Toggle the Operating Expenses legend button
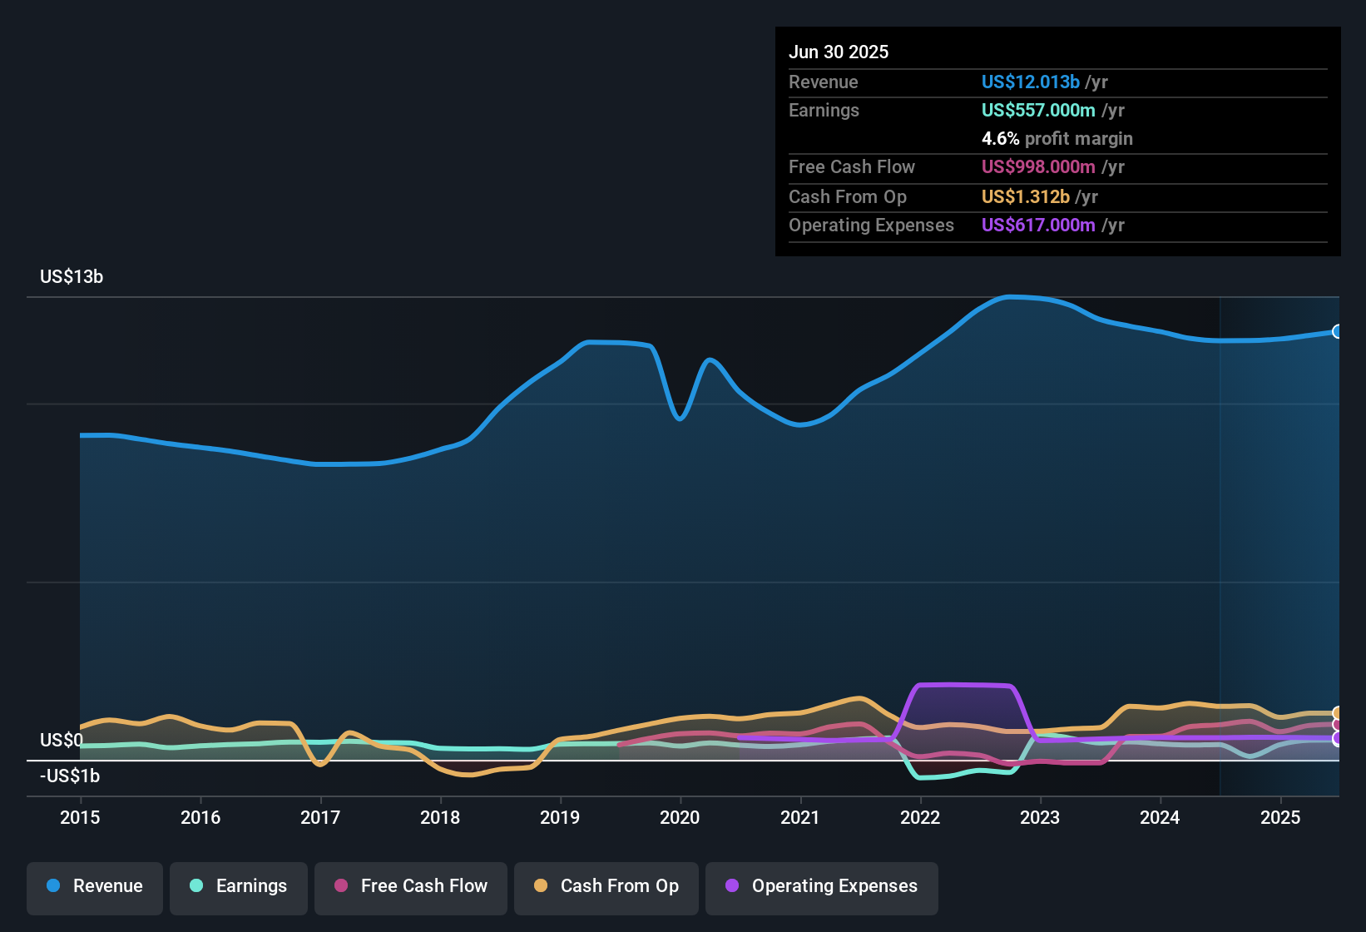 [x=822, y=887]
